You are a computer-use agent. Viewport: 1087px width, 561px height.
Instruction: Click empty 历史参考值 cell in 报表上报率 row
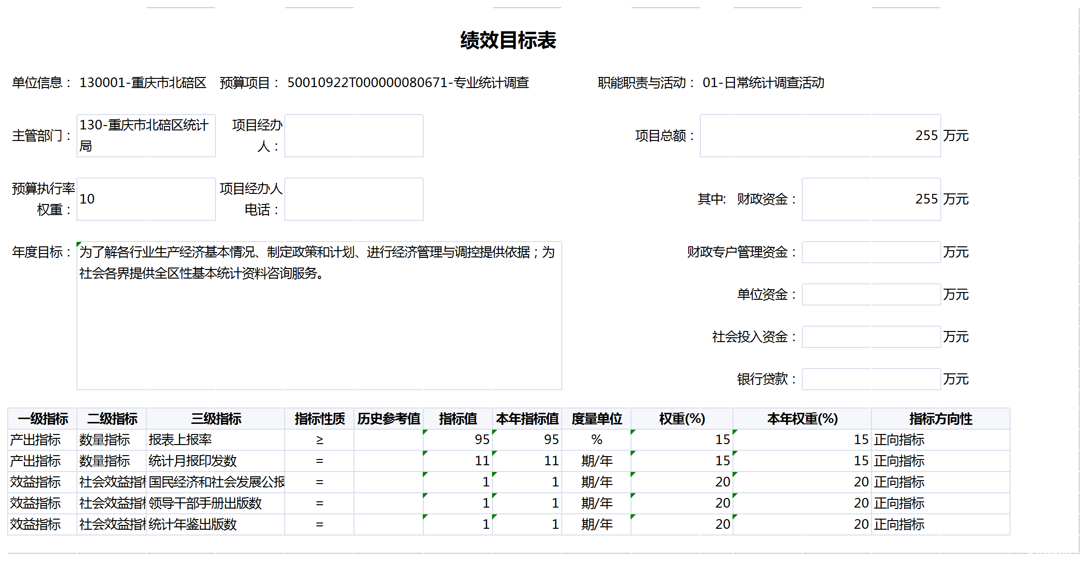(x=389, y=440)
